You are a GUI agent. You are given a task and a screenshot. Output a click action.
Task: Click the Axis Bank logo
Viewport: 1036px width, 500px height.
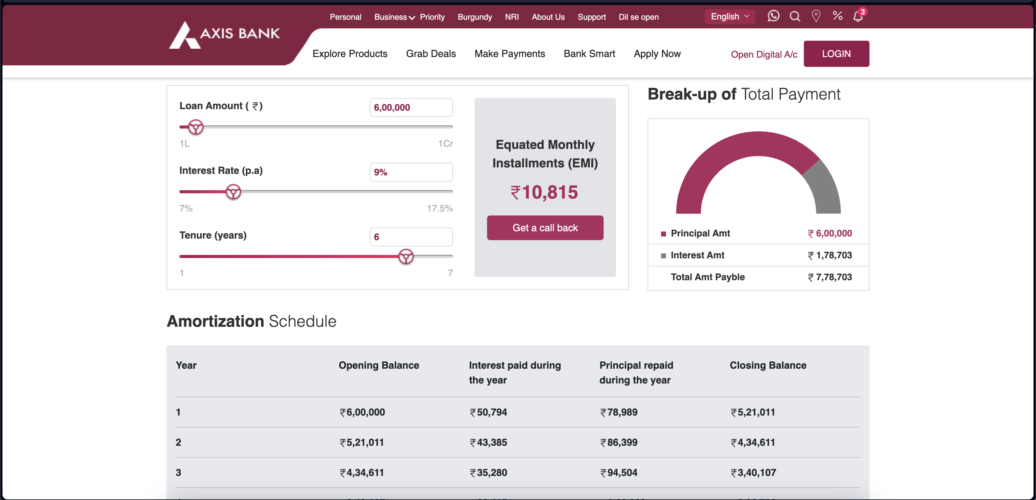coord(224,35)
